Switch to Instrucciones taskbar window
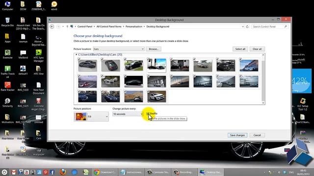 pos(131,172)
